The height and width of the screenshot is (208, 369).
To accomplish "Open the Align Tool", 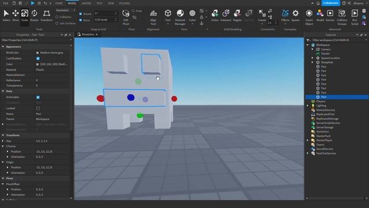I will [x=153, y=17].
